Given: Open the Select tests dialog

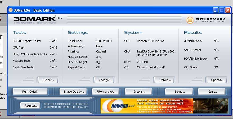Looking at the screenshot, I should (x=48, y=80).
